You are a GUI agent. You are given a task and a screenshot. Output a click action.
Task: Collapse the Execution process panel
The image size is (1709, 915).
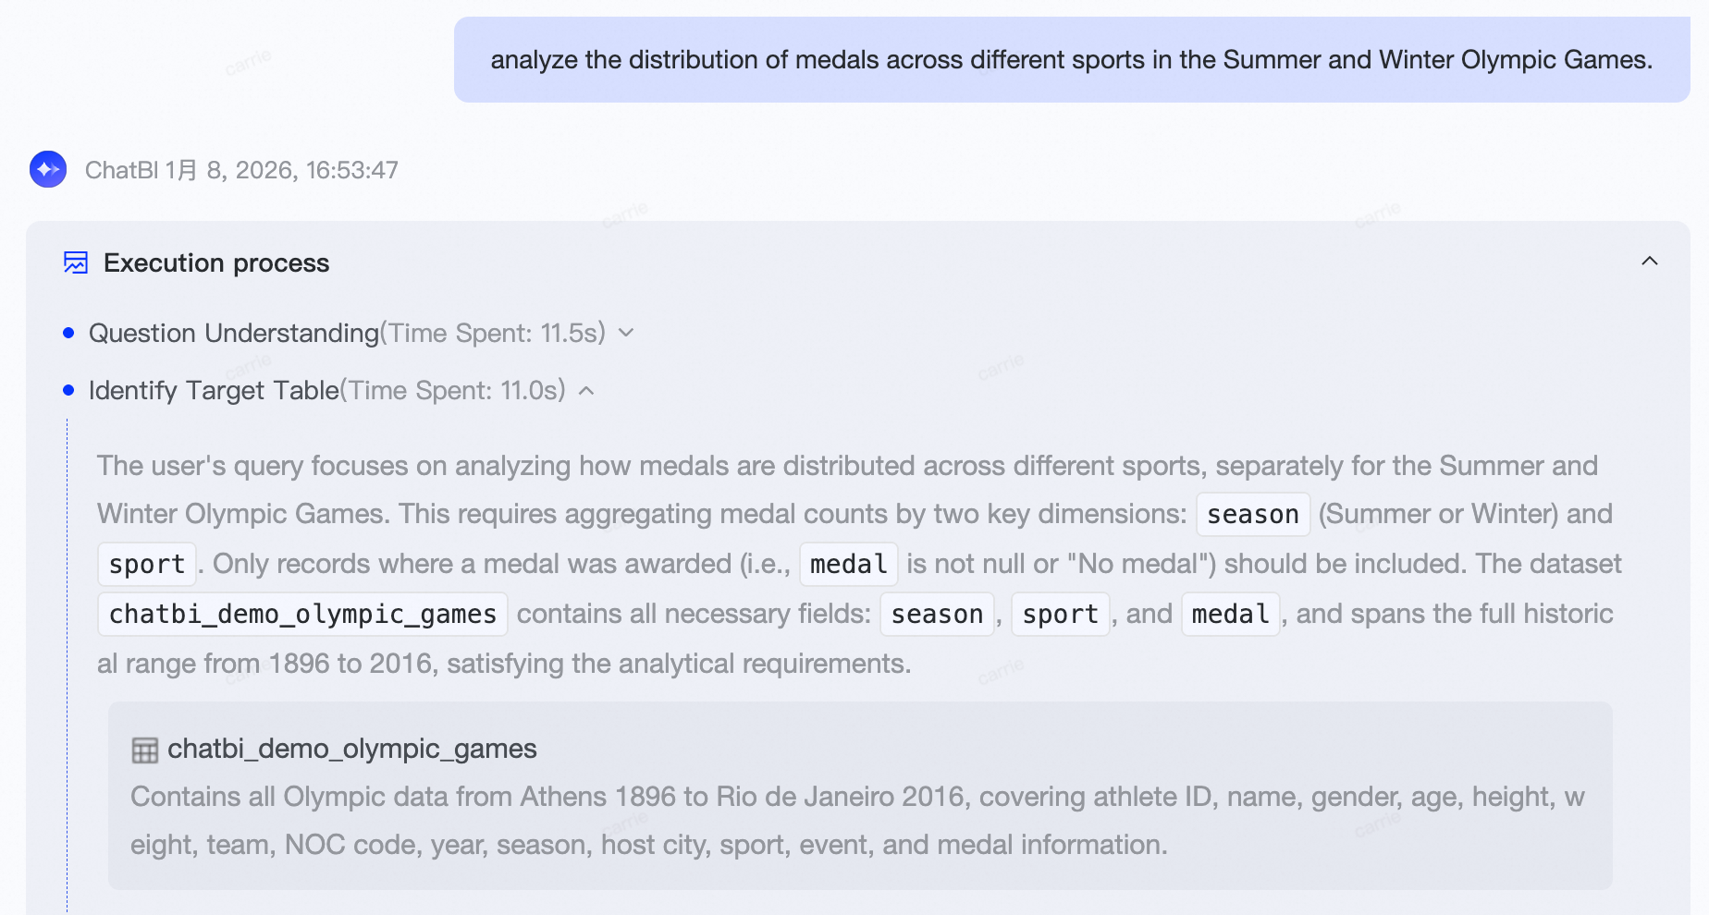pos(1649,262)
